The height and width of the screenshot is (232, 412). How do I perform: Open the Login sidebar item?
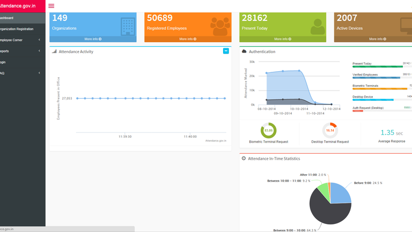[5, 62]
